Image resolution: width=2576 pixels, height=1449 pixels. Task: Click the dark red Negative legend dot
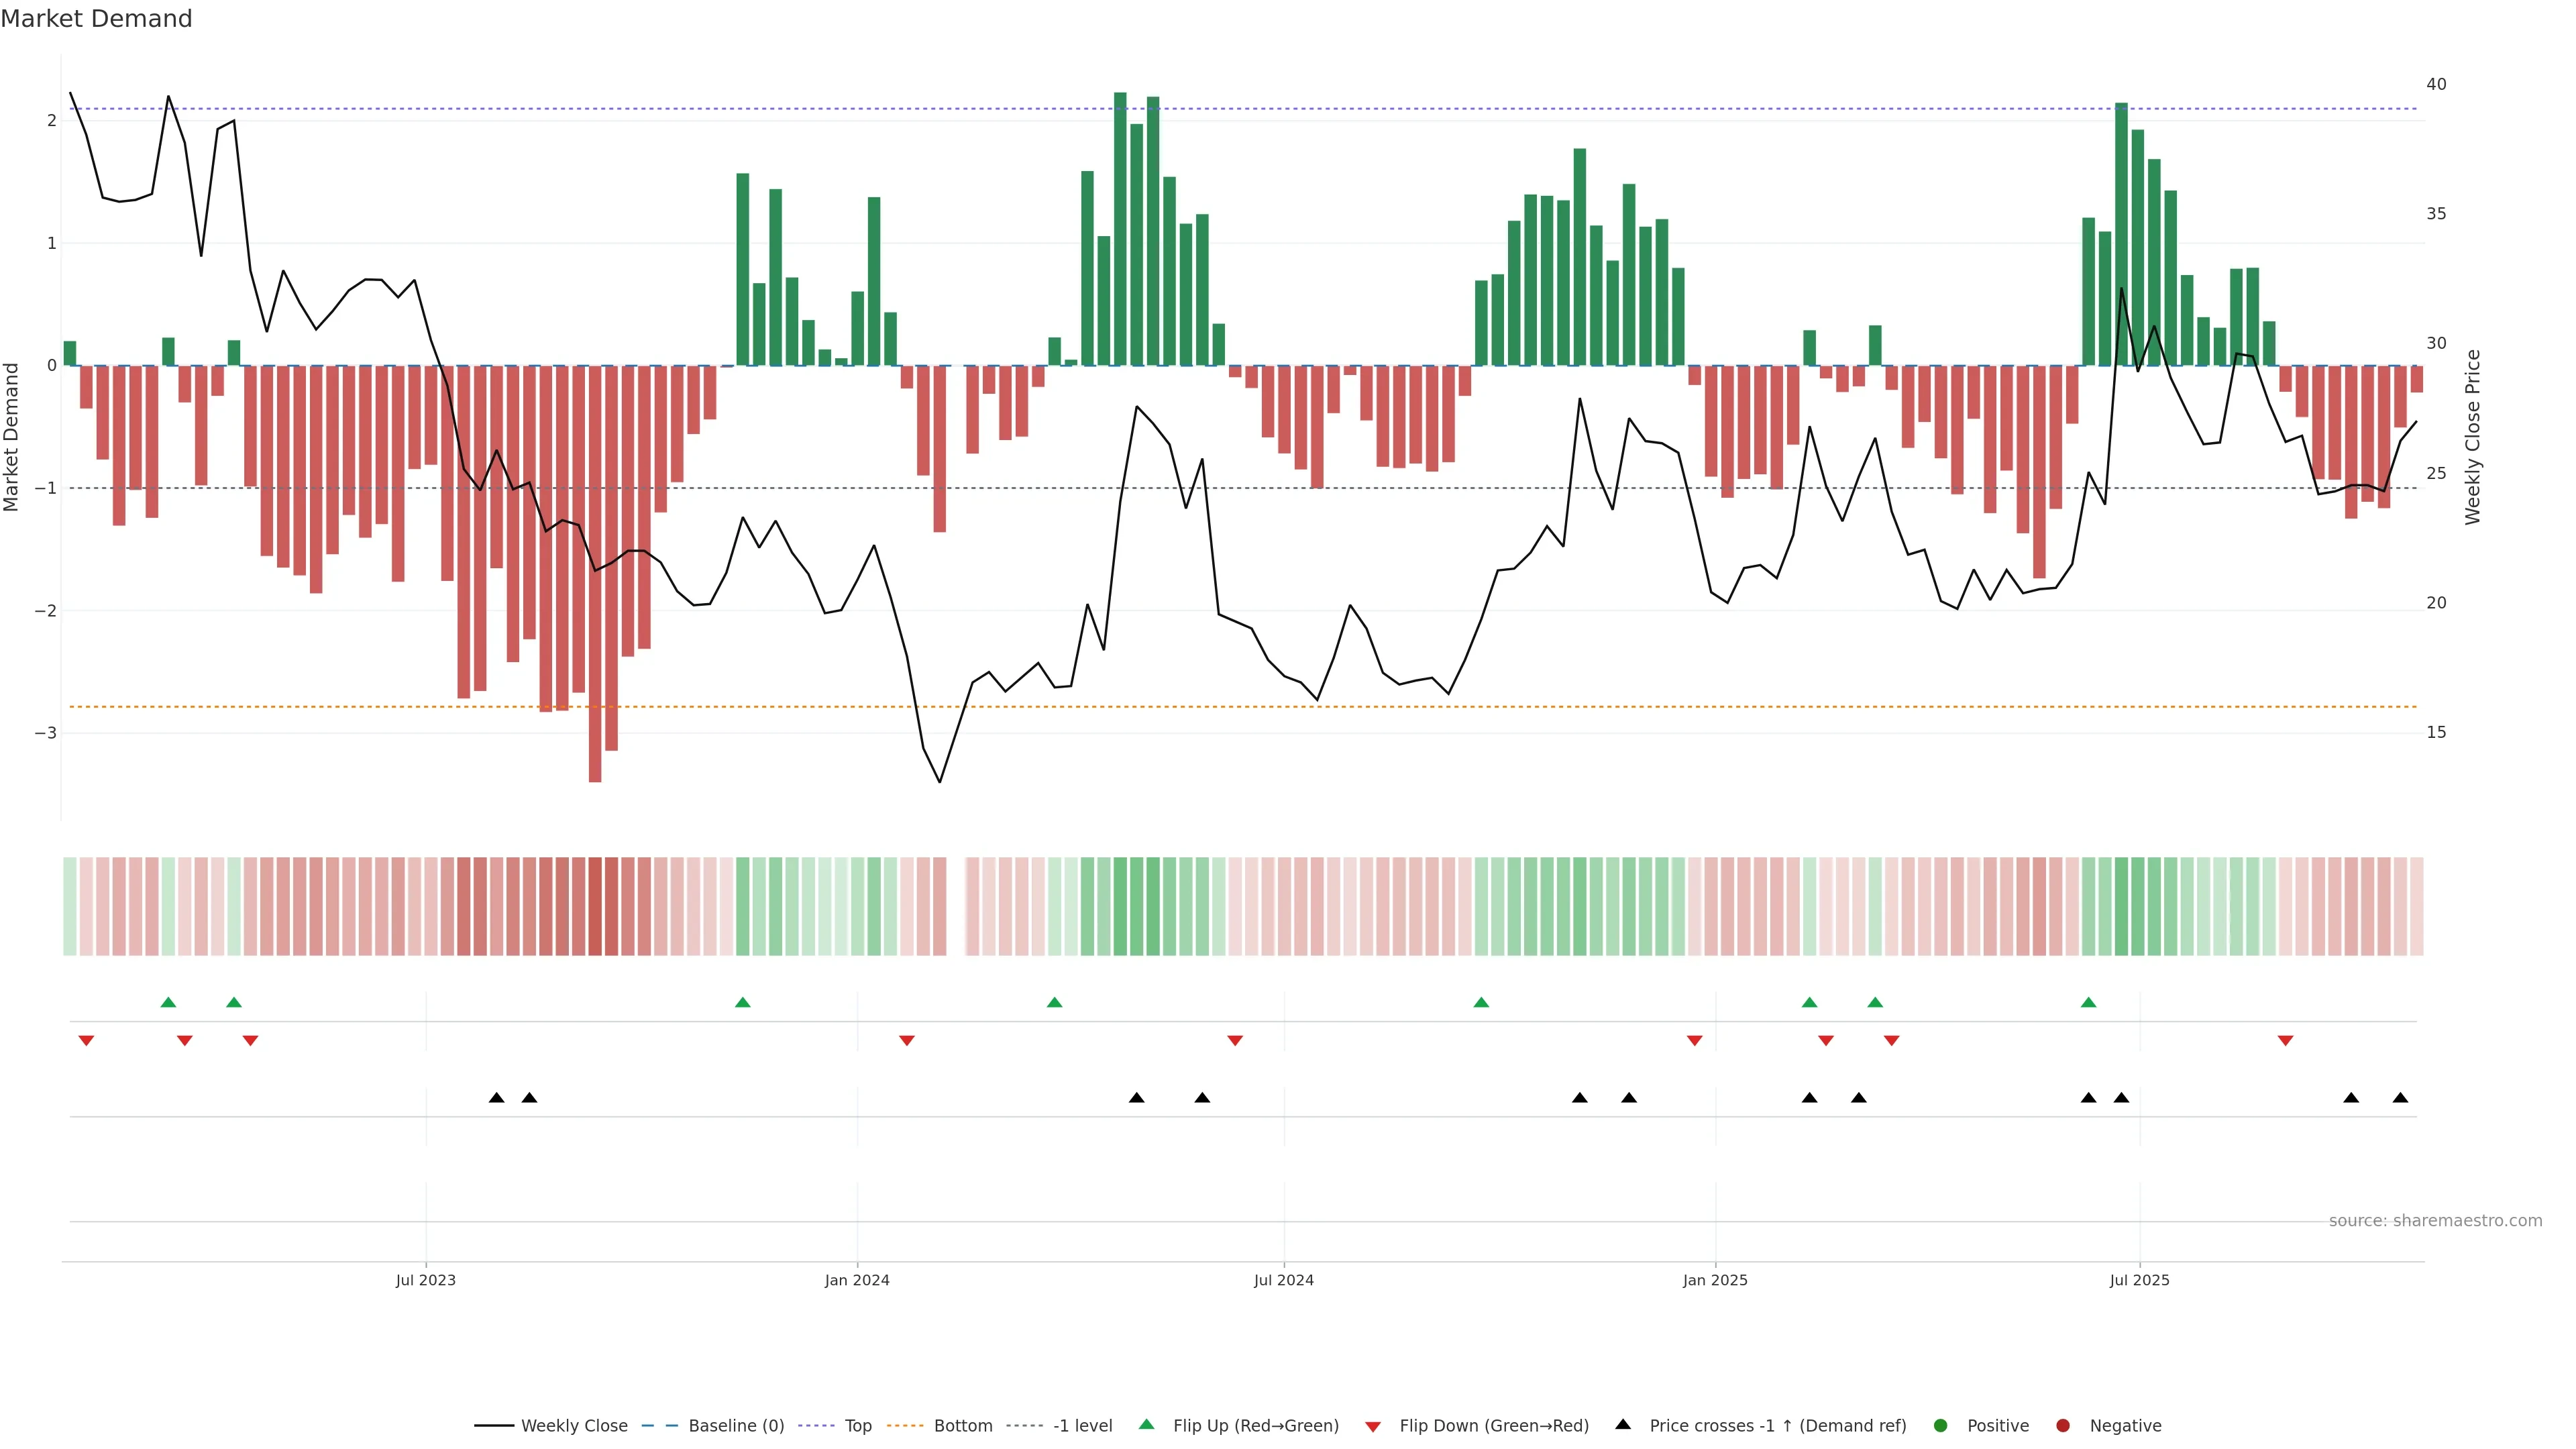[2063, 1426]
